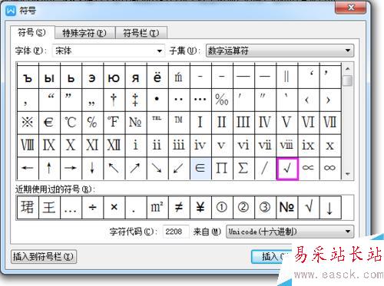The image size is (384, 286).
Task: Pick recently used down arrow ↓
Action: pyautogui.click(x=330, y=208)
